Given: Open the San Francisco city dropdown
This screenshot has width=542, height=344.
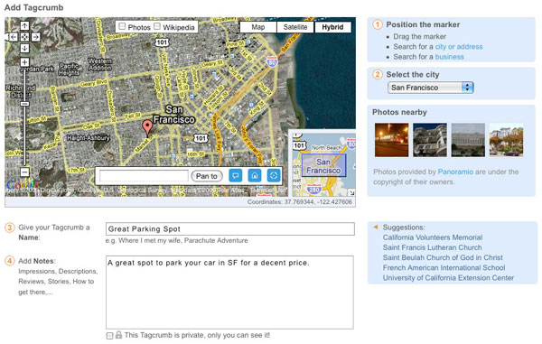Looking at the screenshot, I should point(430,88).
